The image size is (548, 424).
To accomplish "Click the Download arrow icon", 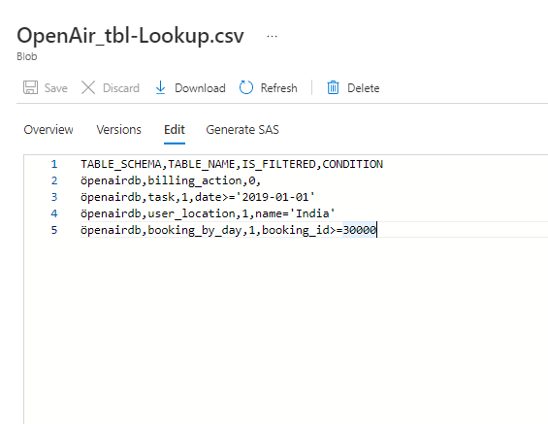I will 160,87.
